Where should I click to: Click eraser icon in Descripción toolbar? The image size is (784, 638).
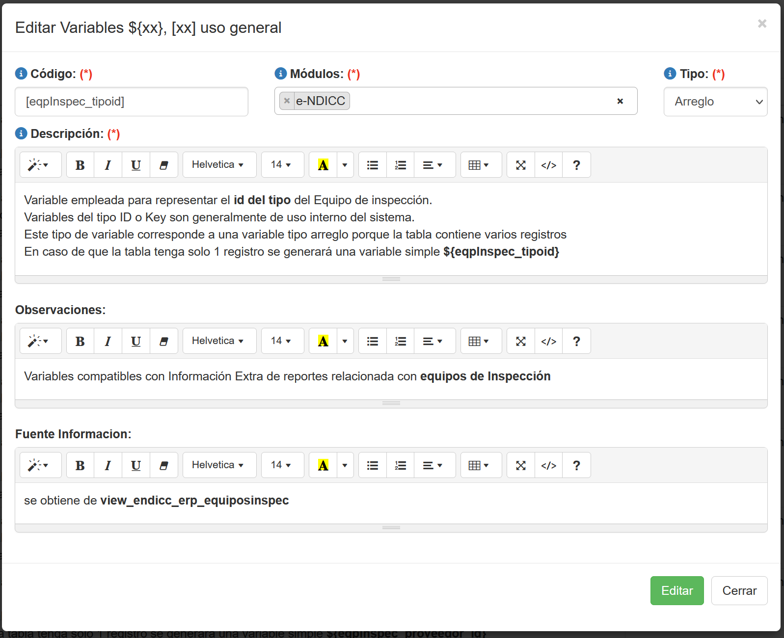(x=164, y=165)
